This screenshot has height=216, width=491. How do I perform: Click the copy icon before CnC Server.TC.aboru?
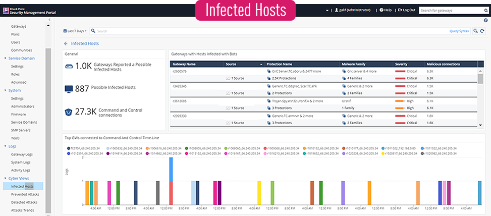pyautogui.click(x=268, y=71)
